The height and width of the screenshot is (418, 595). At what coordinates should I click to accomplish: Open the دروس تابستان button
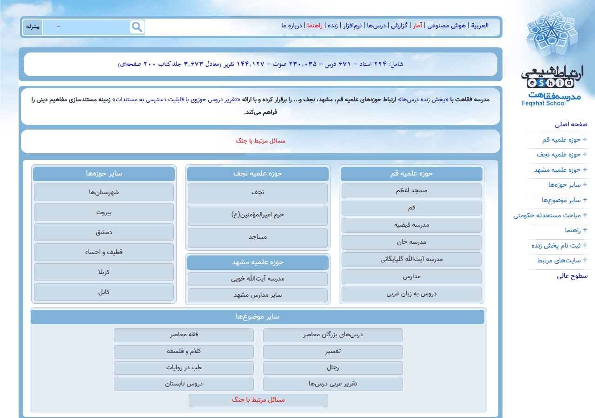click(x=184, y=384)
